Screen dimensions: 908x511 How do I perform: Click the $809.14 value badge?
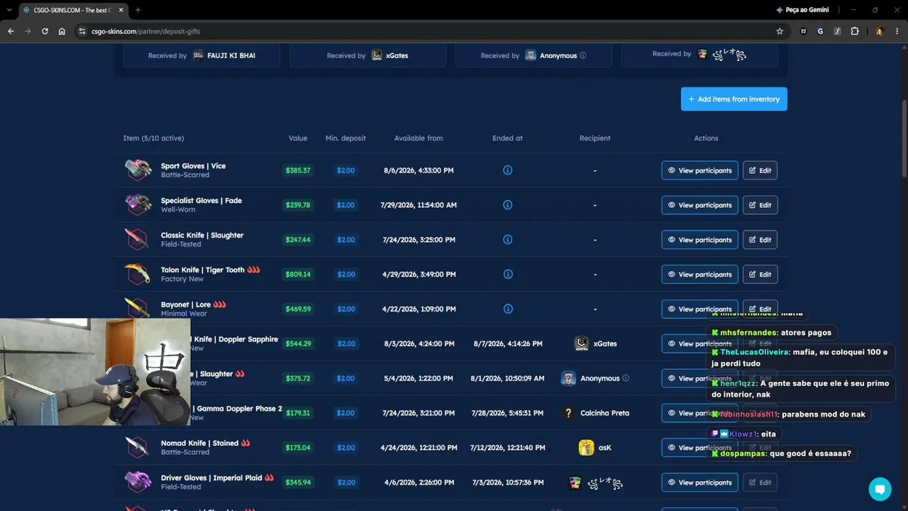coord(298,274)
